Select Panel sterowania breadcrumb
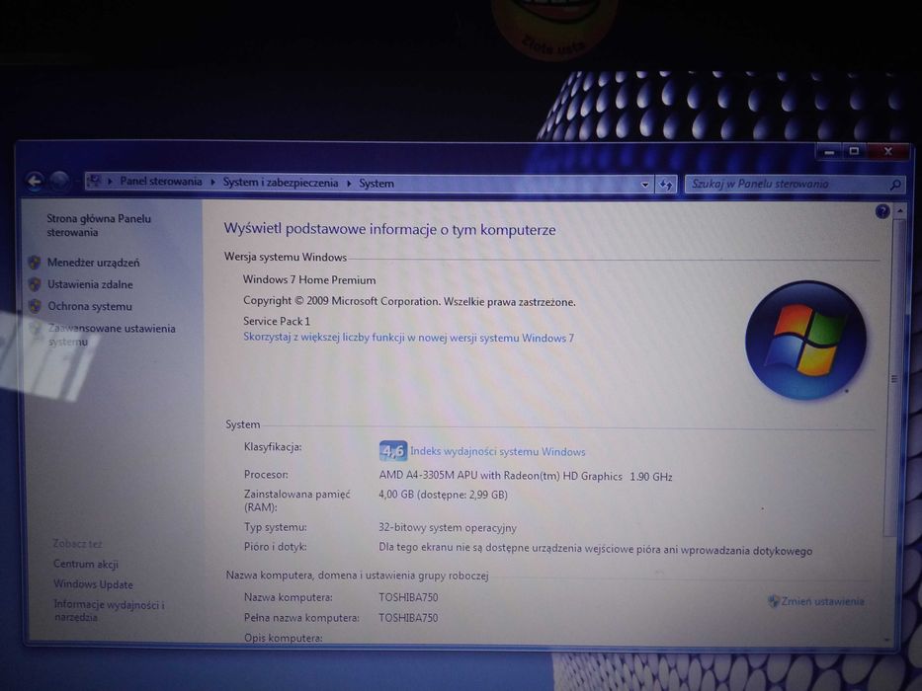Image resolution: width=922 pixels, height=691 pixels. pyautogui.click(x=160, y=181)
